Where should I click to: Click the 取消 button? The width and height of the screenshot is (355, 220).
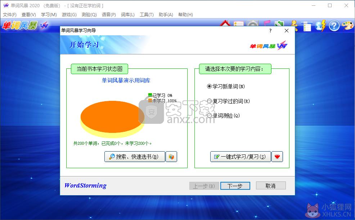click(271, 185)
